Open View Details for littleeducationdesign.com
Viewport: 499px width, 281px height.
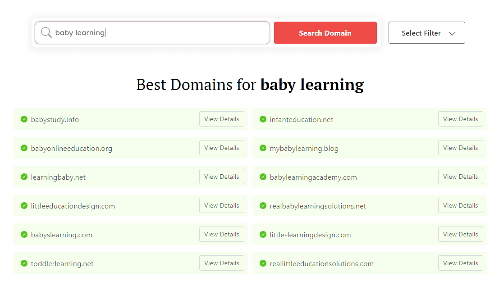tap(221, 206)
